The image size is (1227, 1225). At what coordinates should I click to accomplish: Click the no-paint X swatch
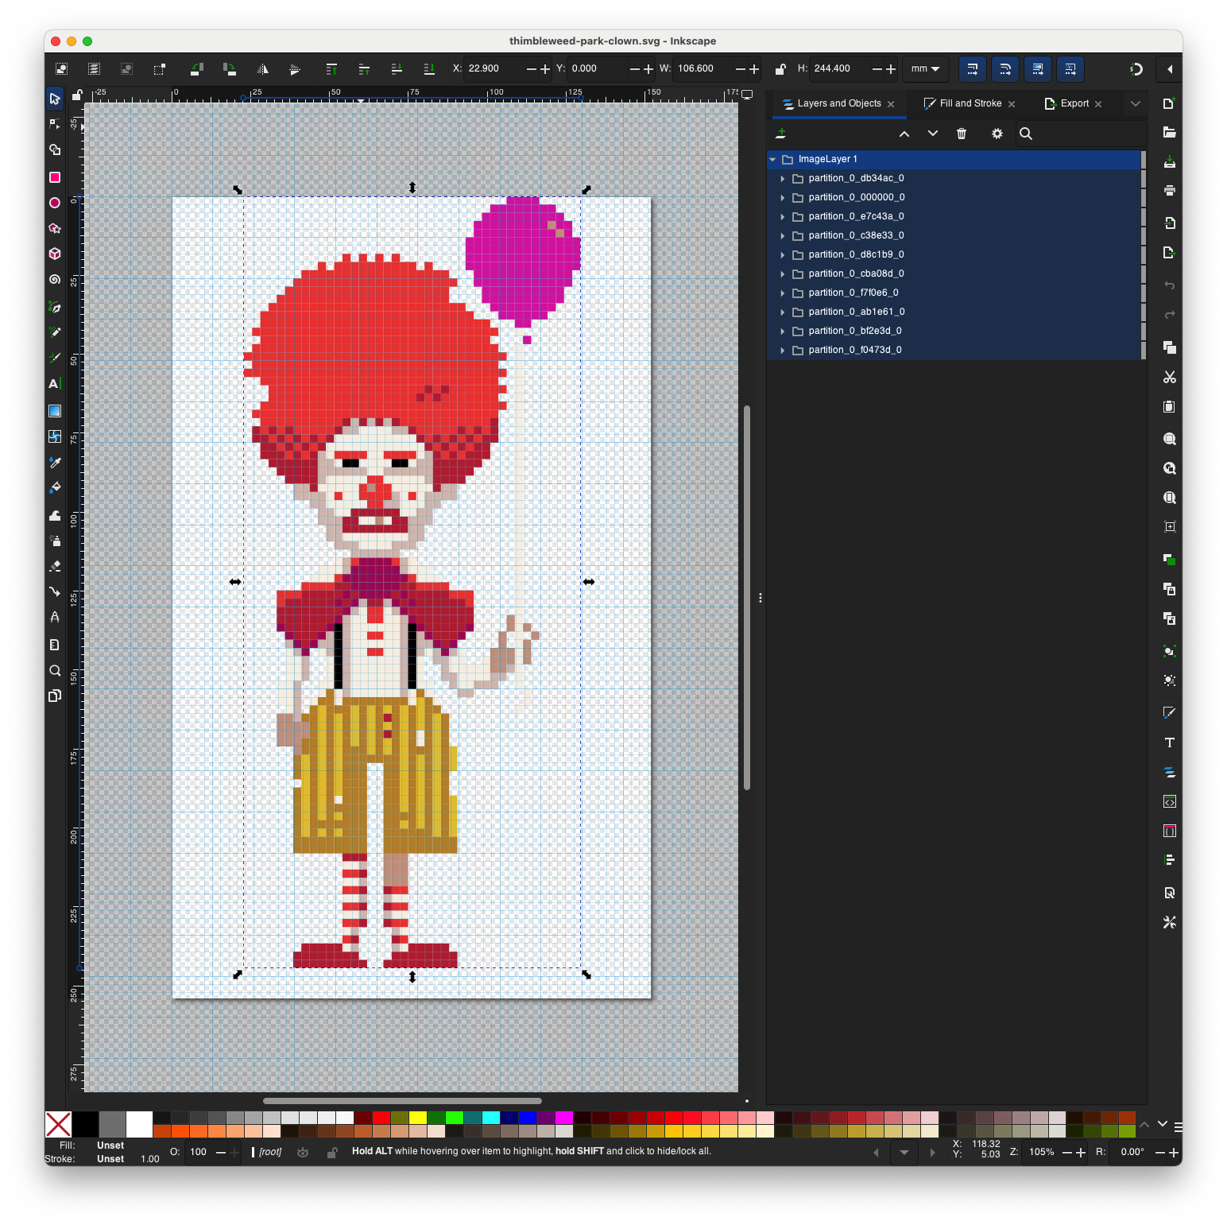[x=59, y=1125]
